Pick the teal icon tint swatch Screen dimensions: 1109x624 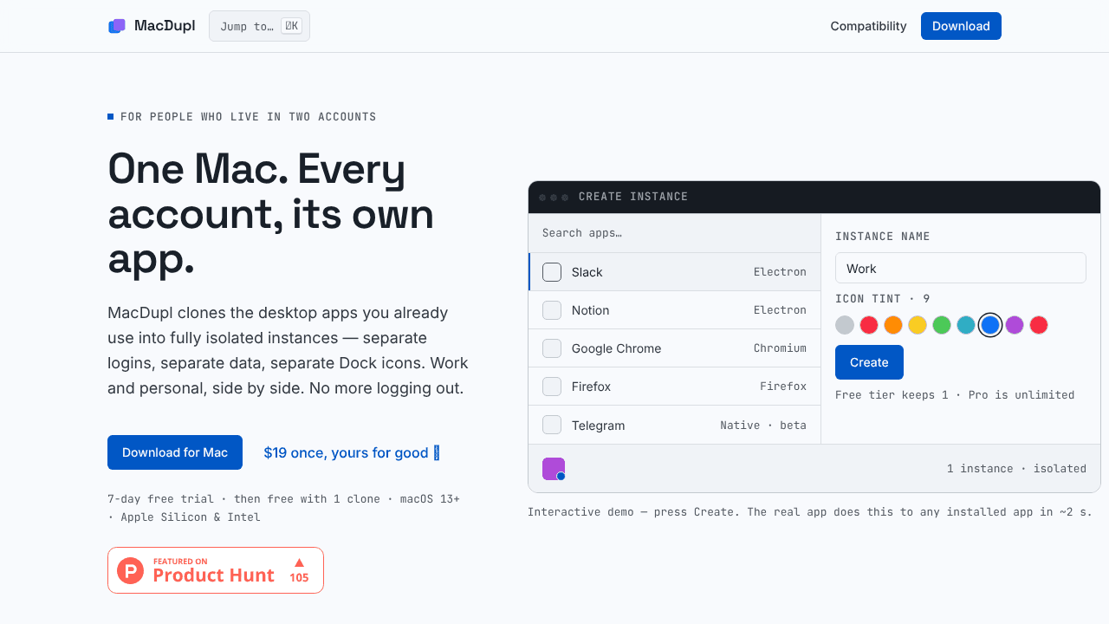tap(966, 325)
